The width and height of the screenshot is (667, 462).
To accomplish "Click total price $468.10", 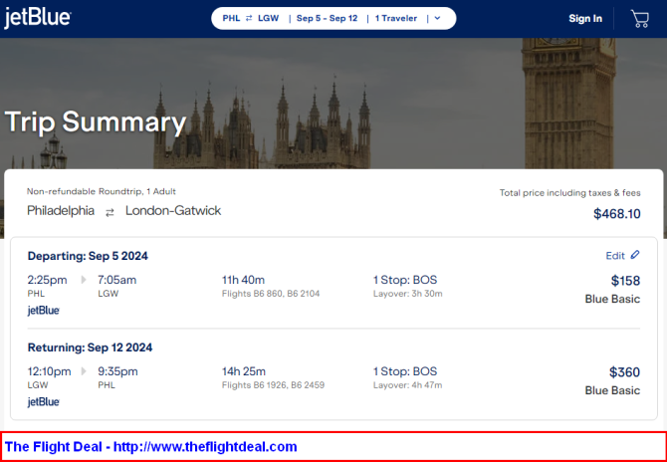I will [x=617, y=213].
